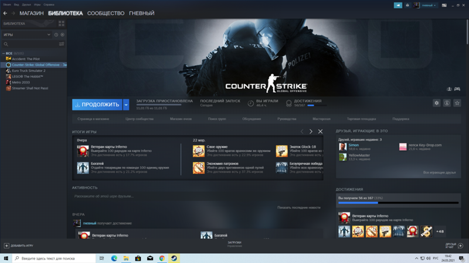The width and height of the screenshot is (469, 263).
Task: Click Add a Game plus icon
Action: (x=6, y=245)
